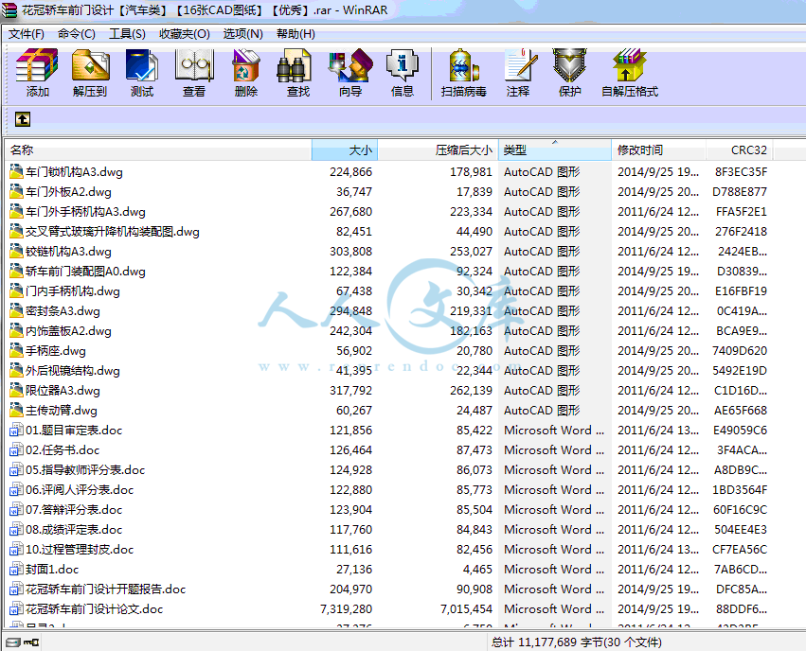Screen dimensions: 806x651
Task: Click the file icon of 手柄座.dwg
Action: pyautogui.click(x=16, y=350)
